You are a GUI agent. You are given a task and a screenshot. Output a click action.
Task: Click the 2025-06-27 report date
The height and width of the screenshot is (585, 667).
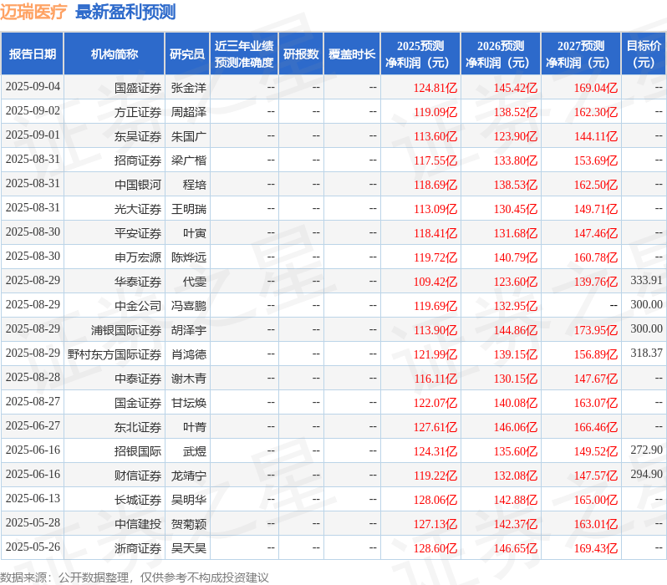tap(33, 426)
